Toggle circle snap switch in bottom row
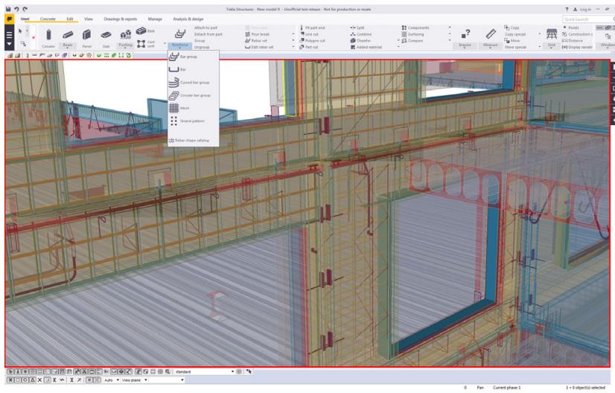The height and width of the screenshot is (393, 615). point(25,380)
